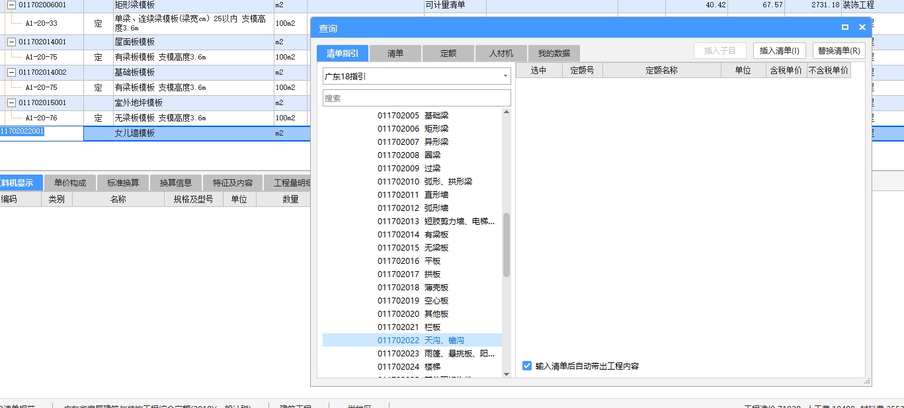This screenshot has height=408, width=904.
Task: Select list item 011702014 有梁板
Action: [413, 235]
